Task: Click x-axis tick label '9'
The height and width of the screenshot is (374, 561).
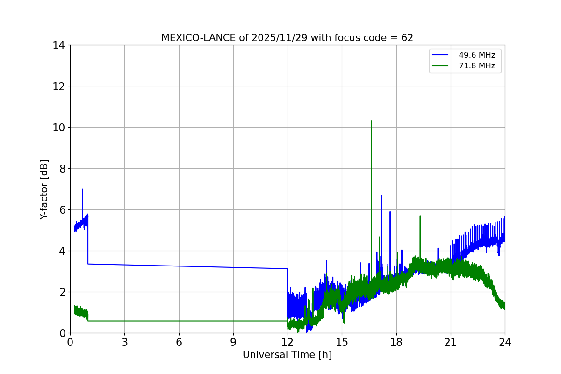Action: pos(233,342)
